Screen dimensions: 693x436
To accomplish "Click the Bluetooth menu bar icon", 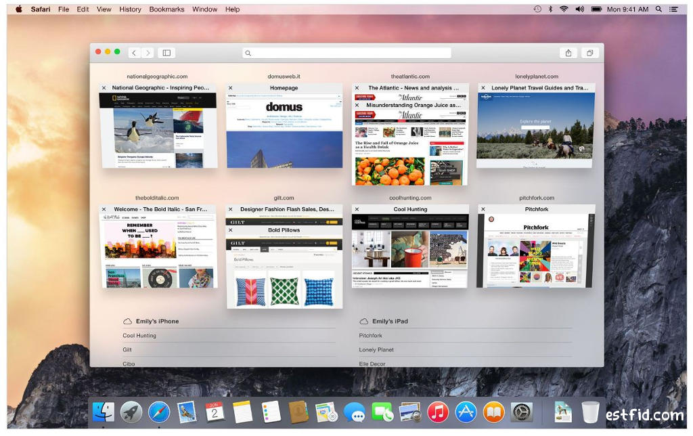I will 550,9.
